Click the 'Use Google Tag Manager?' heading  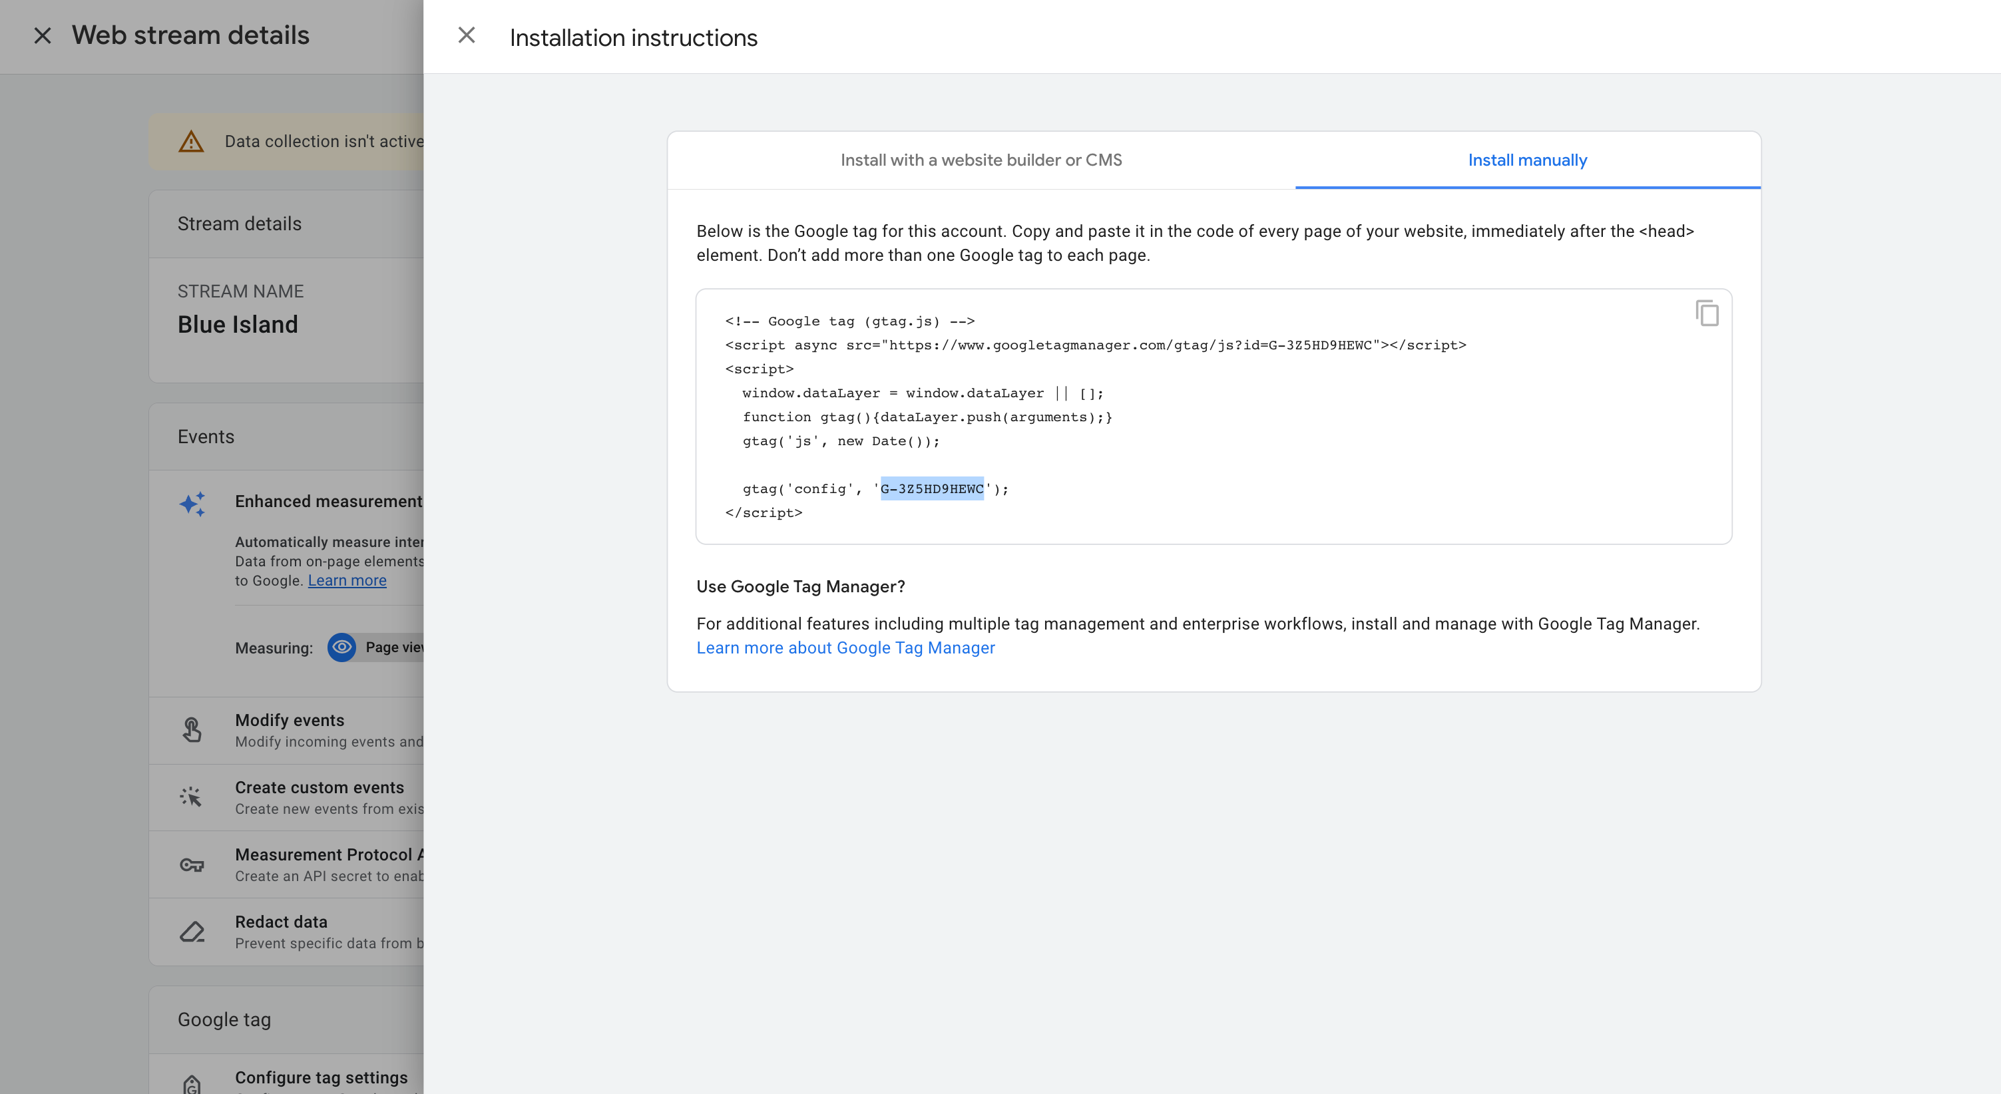coord(800,586)
